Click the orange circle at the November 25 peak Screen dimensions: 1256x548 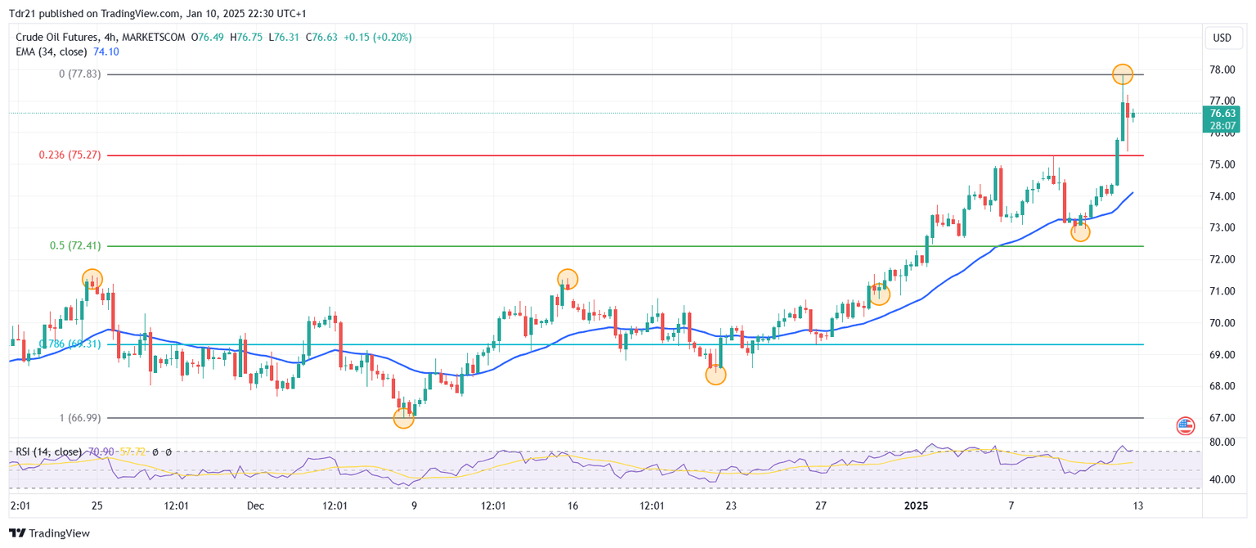(x=92, y=279)
